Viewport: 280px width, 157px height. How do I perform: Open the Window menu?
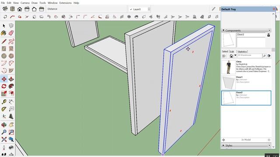pyautogui.click(x=52, y=3)
